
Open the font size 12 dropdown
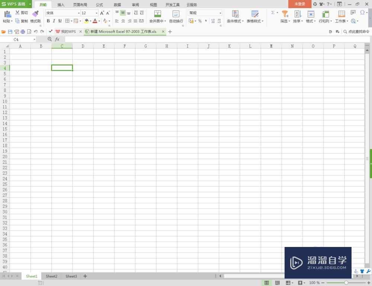pyautogui.click(x=97, y=13)
